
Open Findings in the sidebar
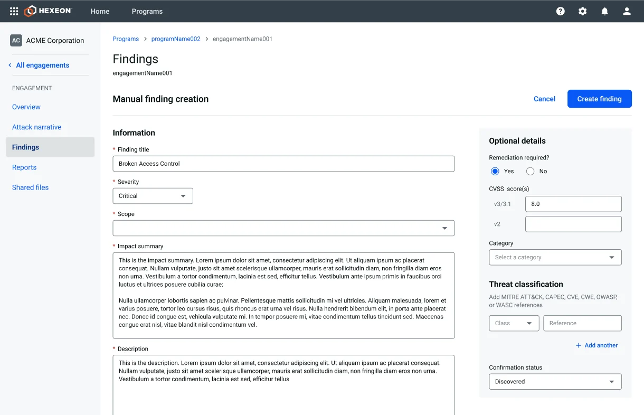[50, 147]
